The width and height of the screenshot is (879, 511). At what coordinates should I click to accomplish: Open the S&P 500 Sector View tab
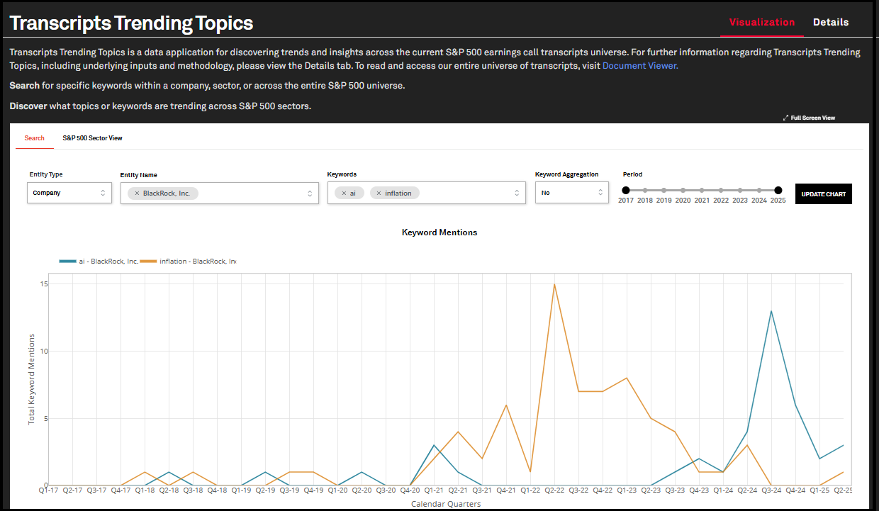click(x=92, y=138)
